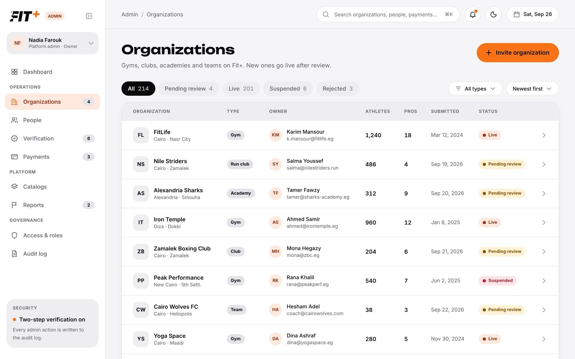The width and height of the screenshot is (575, 359).
Task: Click Alexandria Sharks organization name
Action: [x=178, y=190]
